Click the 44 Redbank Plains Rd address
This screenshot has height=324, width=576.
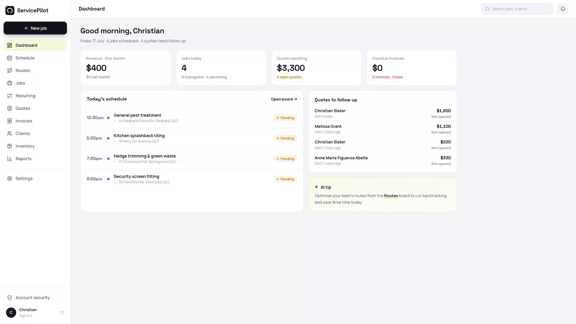click(x=148, y=121)
